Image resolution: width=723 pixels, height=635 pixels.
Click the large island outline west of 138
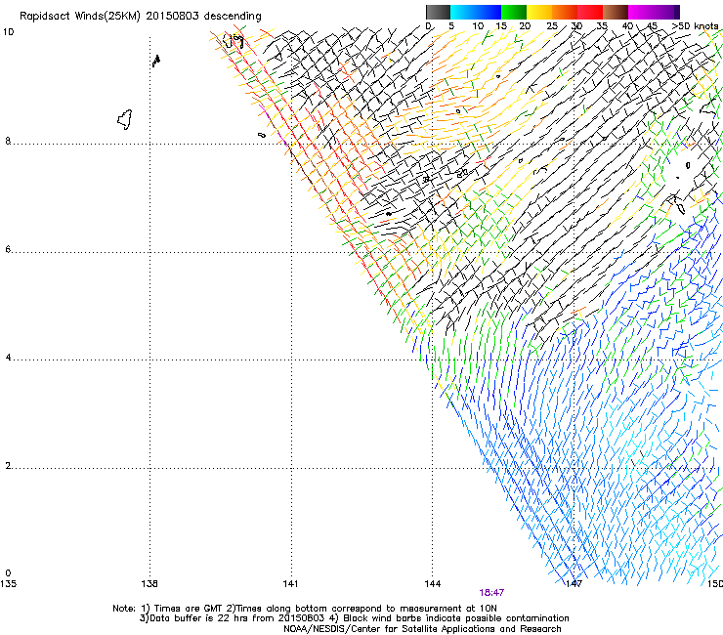tap(125, 119)
